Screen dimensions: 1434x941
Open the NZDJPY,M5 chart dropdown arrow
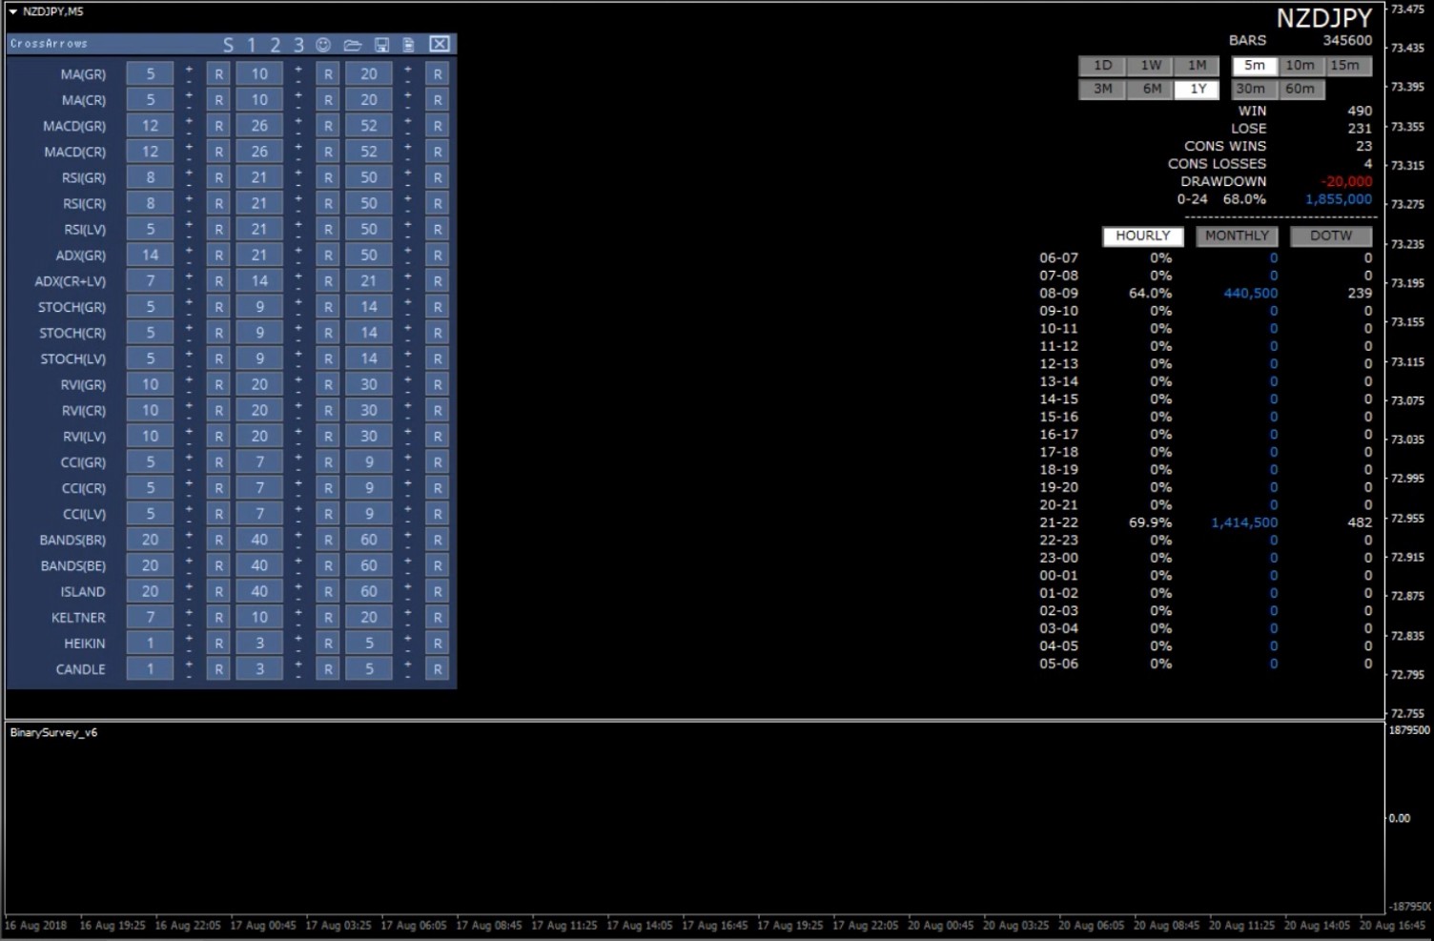(13, 11)
